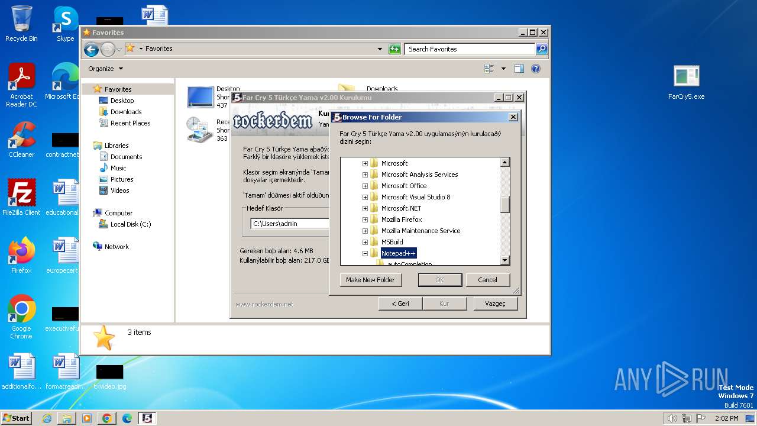Expand MSBuild folder node

click(x=365, y=242)
